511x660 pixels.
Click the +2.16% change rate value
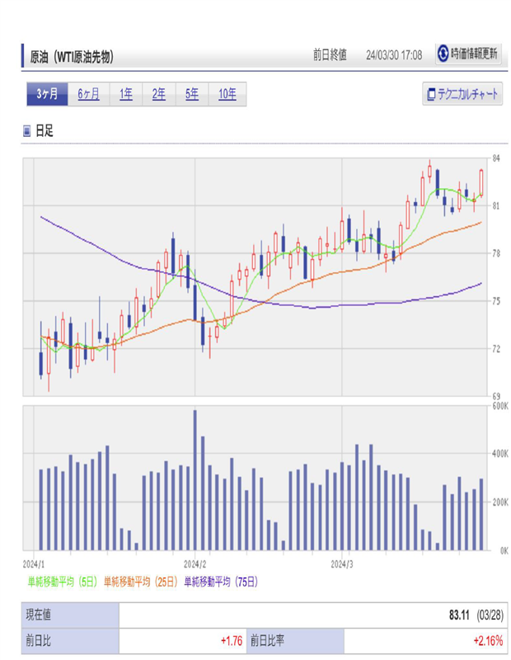tap(488, 641)
